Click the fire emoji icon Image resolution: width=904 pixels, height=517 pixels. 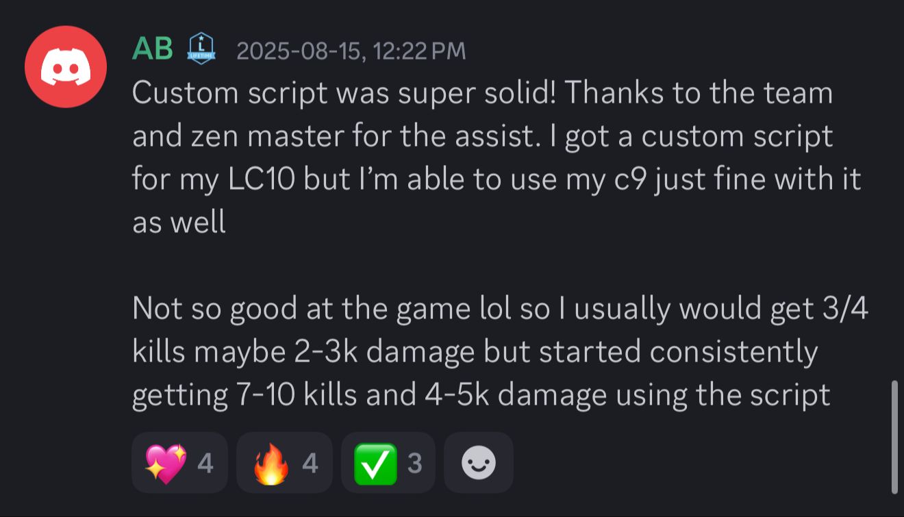pos(271,463)
